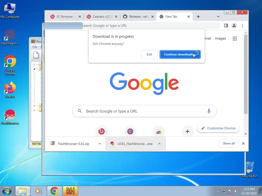Expand top tree node in Resource Hacker

click(35, 64)
